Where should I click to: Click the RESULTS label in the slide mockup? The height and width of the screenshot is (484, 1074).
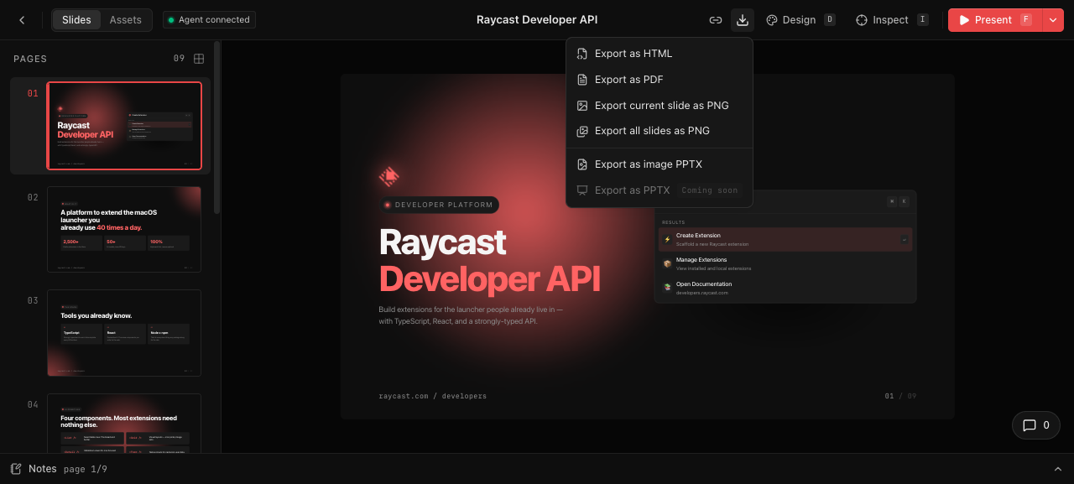coord(674,222)
